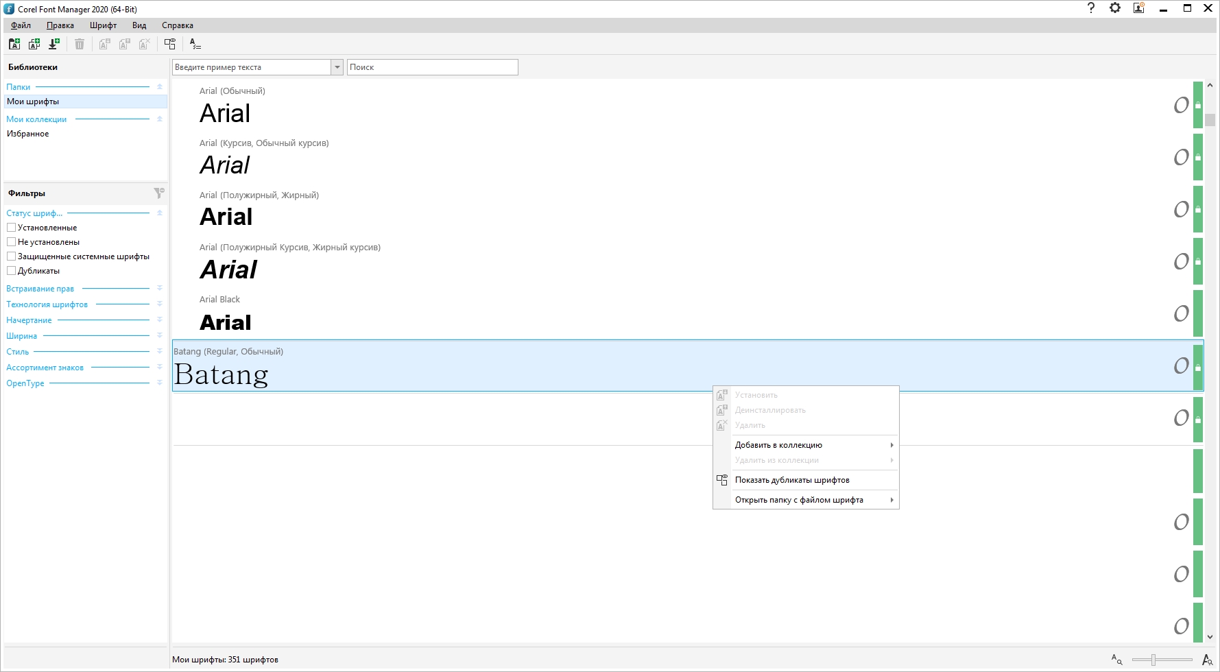This screenshot has width=1220, height=672.
Task: Open the Правка menu
Action: [60, 25]
